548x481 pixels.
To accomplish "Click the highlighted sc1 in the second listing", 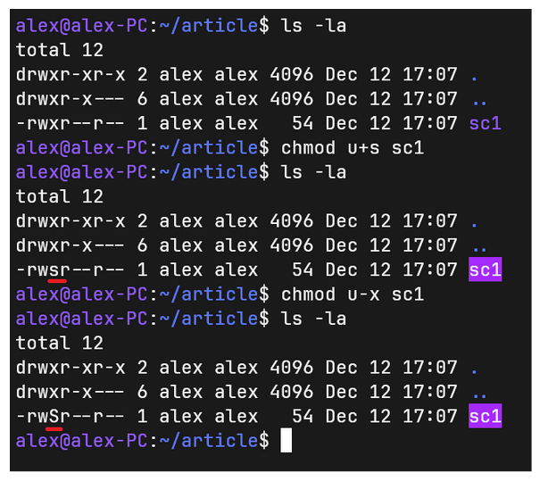I will pos(486,270).
